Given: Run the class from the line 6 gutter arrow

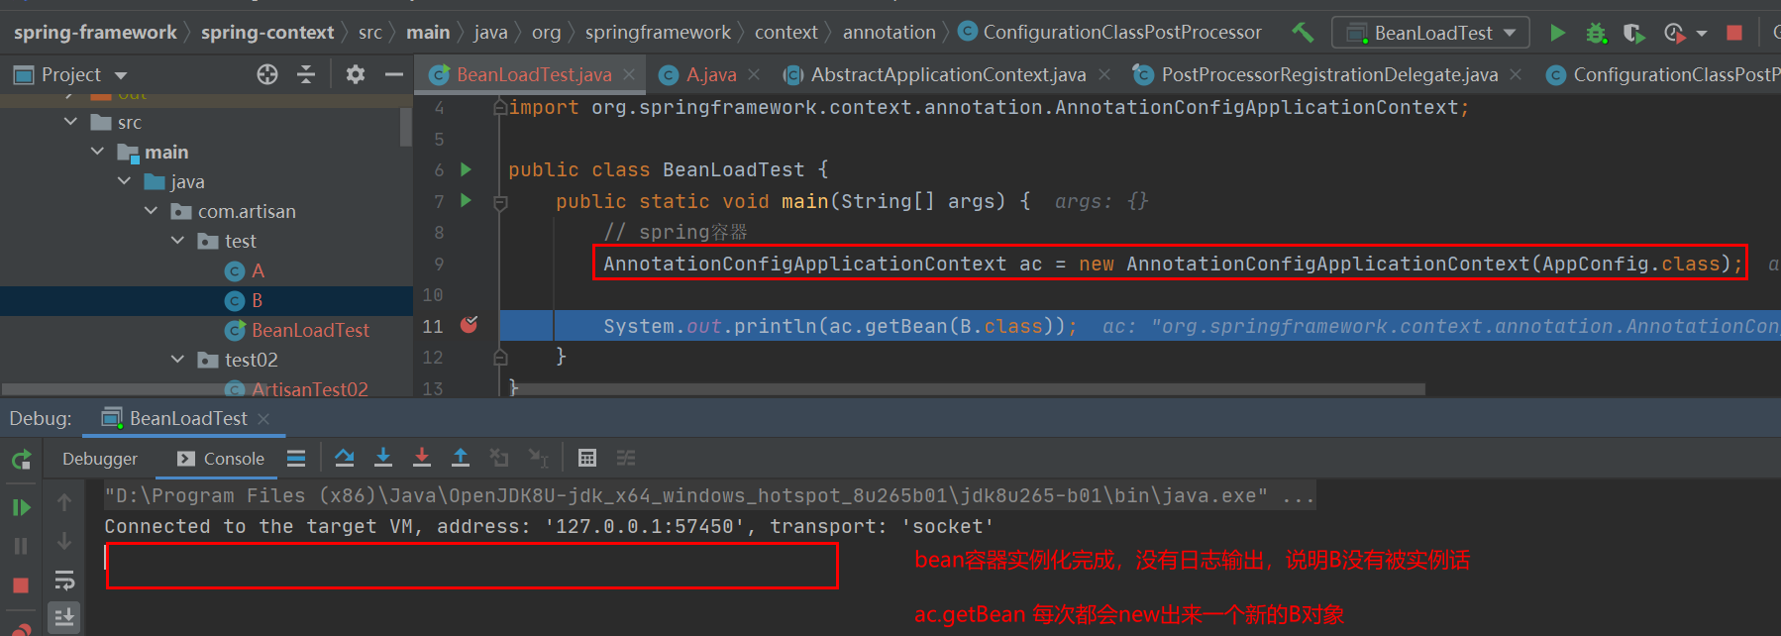Looking at the screenshot, I should tap(466, 169).
